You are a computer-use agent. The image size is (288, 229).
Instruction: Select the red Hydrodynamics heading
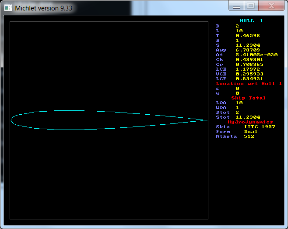(x=250, y=122)
